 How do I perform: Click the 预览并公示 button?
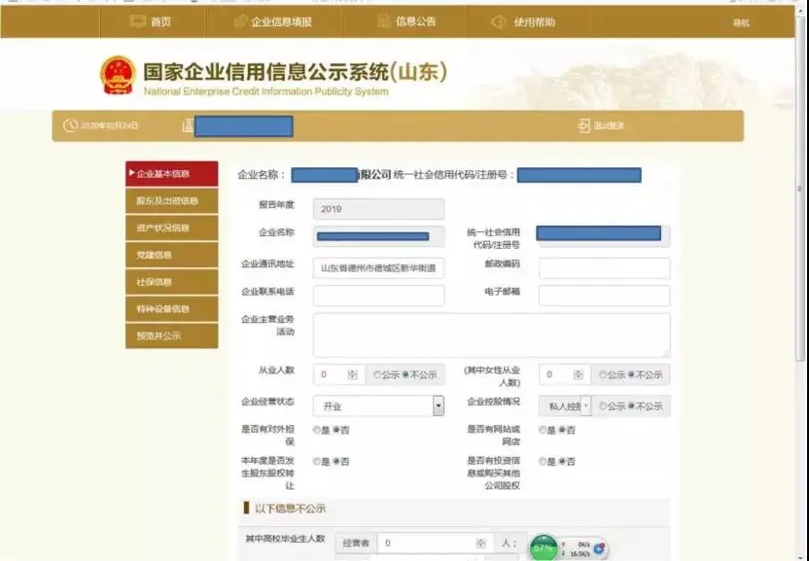coord(171,336)
